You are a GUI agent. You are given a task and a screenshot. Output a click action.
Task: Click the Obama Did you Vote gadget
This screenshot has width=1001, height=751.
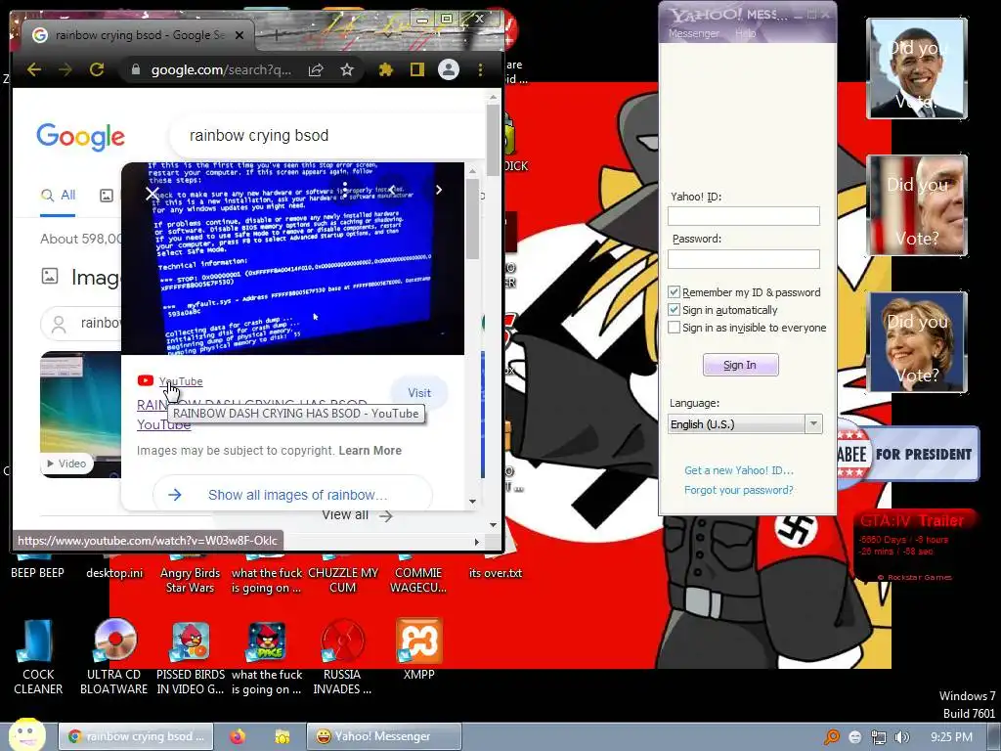(x=917, y=68)
